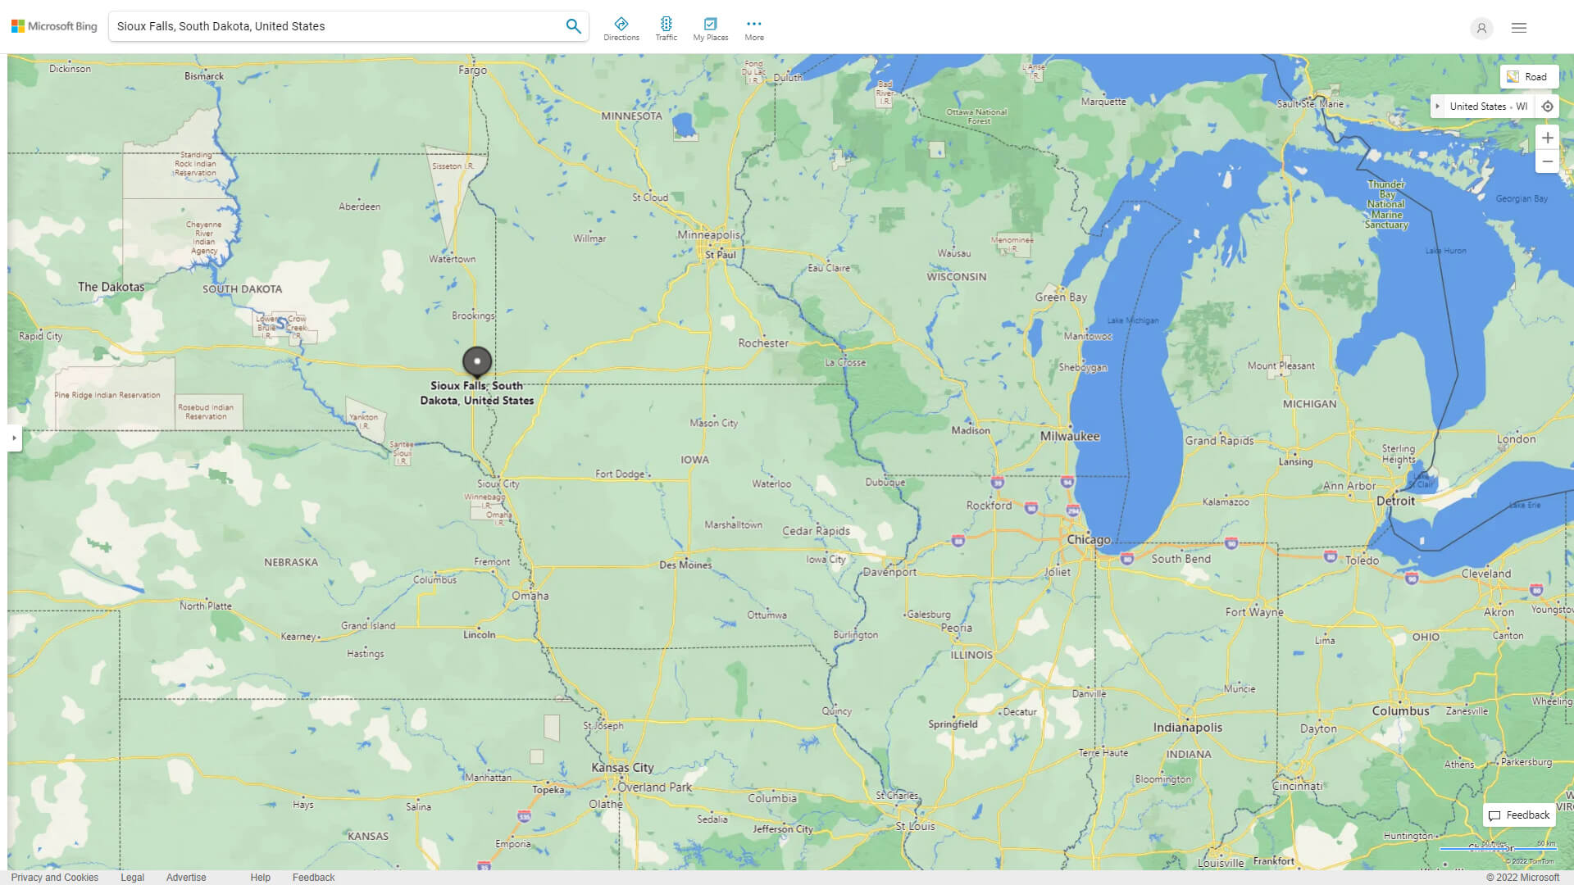Click the search box text field
This screenshot has width=1574, height=885.
coord(336,26)
